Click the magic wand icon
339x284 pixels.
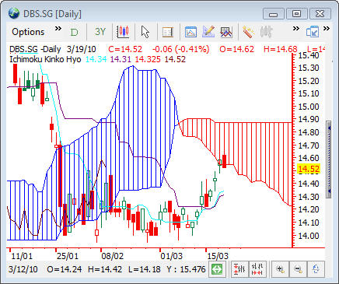248,32
